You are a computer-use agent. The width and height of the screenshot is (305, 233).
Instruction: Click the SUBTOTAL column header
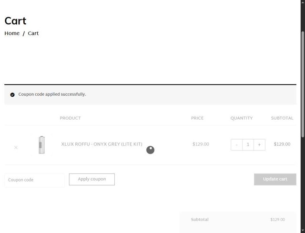(282, 118)
